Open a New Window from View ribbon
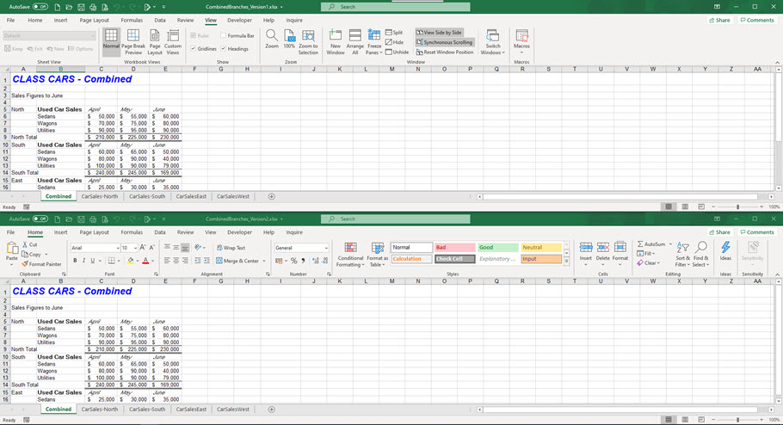783x425 pixels. coord(336,40)
